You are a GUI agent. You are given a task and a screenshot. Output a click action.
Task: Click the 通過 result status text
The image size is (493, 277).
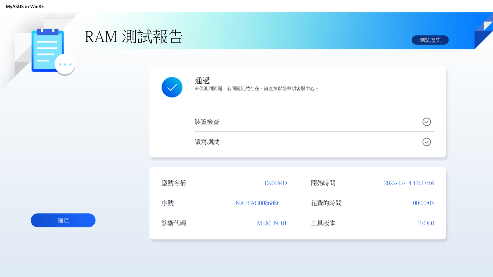pos(202,81)
